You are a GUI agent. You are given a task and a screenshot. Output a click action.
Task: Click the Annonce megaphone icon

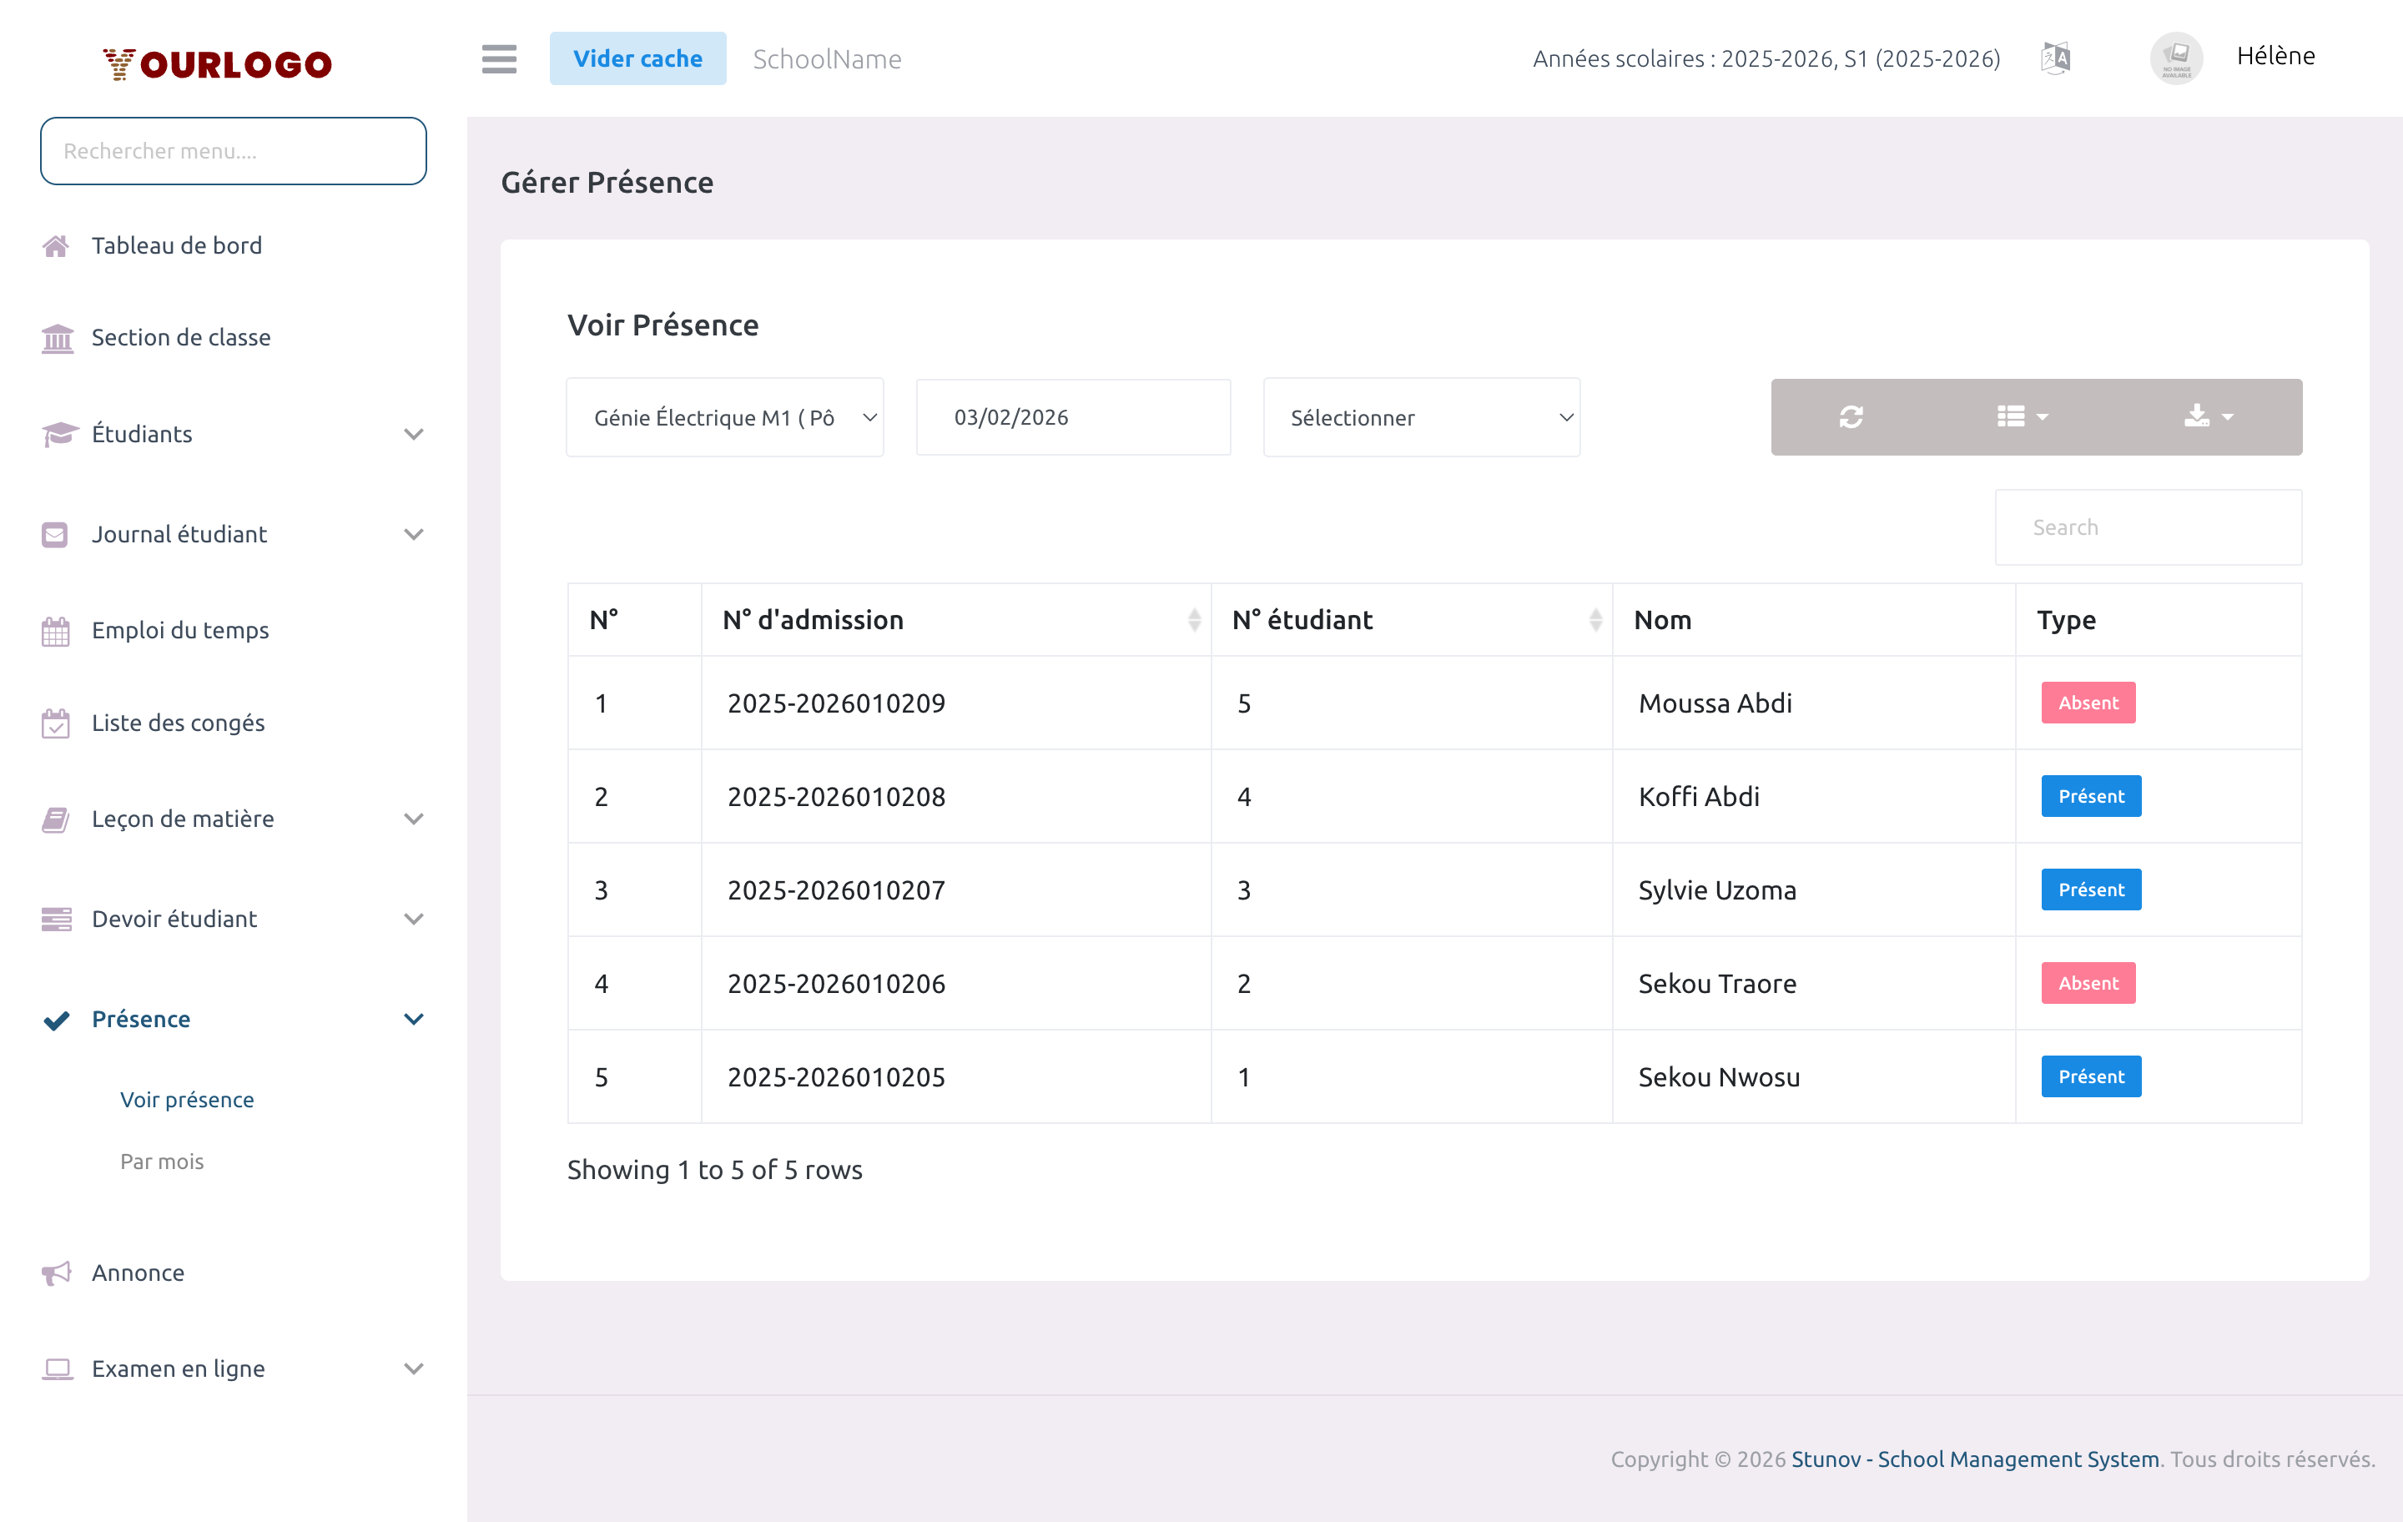pos(56,1273)
